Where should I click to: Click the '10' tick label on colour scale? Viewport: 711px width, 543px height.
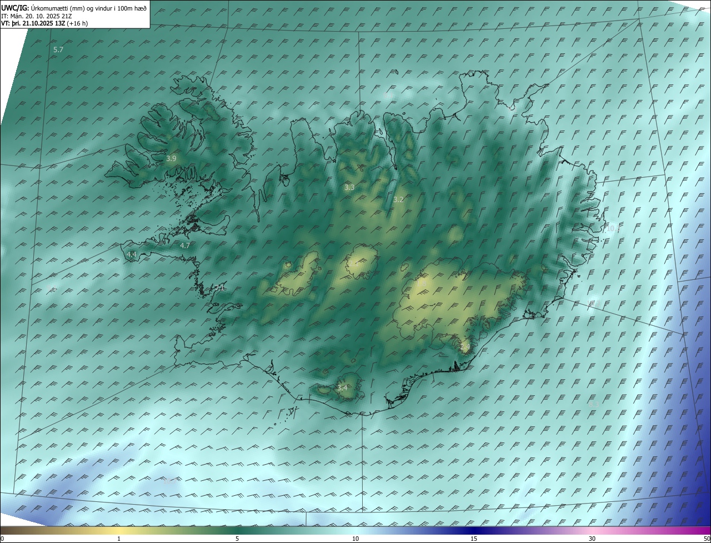(x=355, y=539)
